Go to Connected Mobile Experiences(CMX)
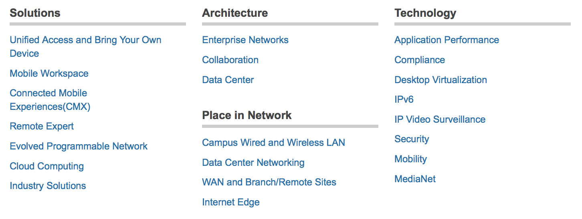582x219 pixels. [x=50, y=100]
